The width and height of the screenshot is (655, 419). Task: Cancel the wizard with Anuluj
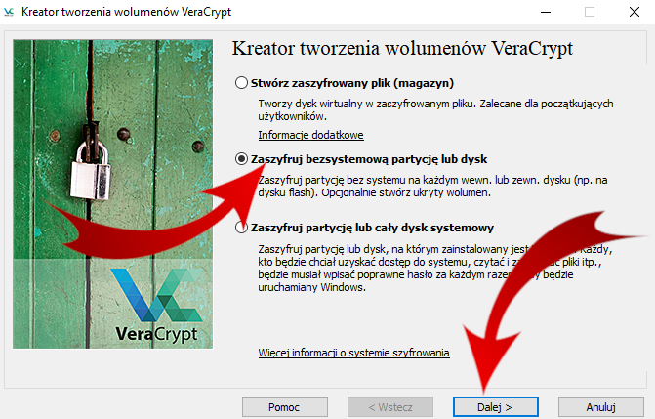[x=600, y=407]
